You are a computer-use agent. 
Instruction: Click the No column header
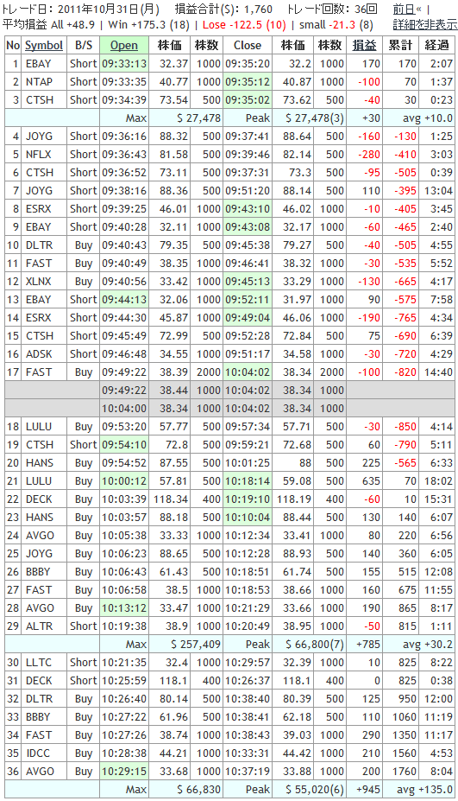click(13, 46)
